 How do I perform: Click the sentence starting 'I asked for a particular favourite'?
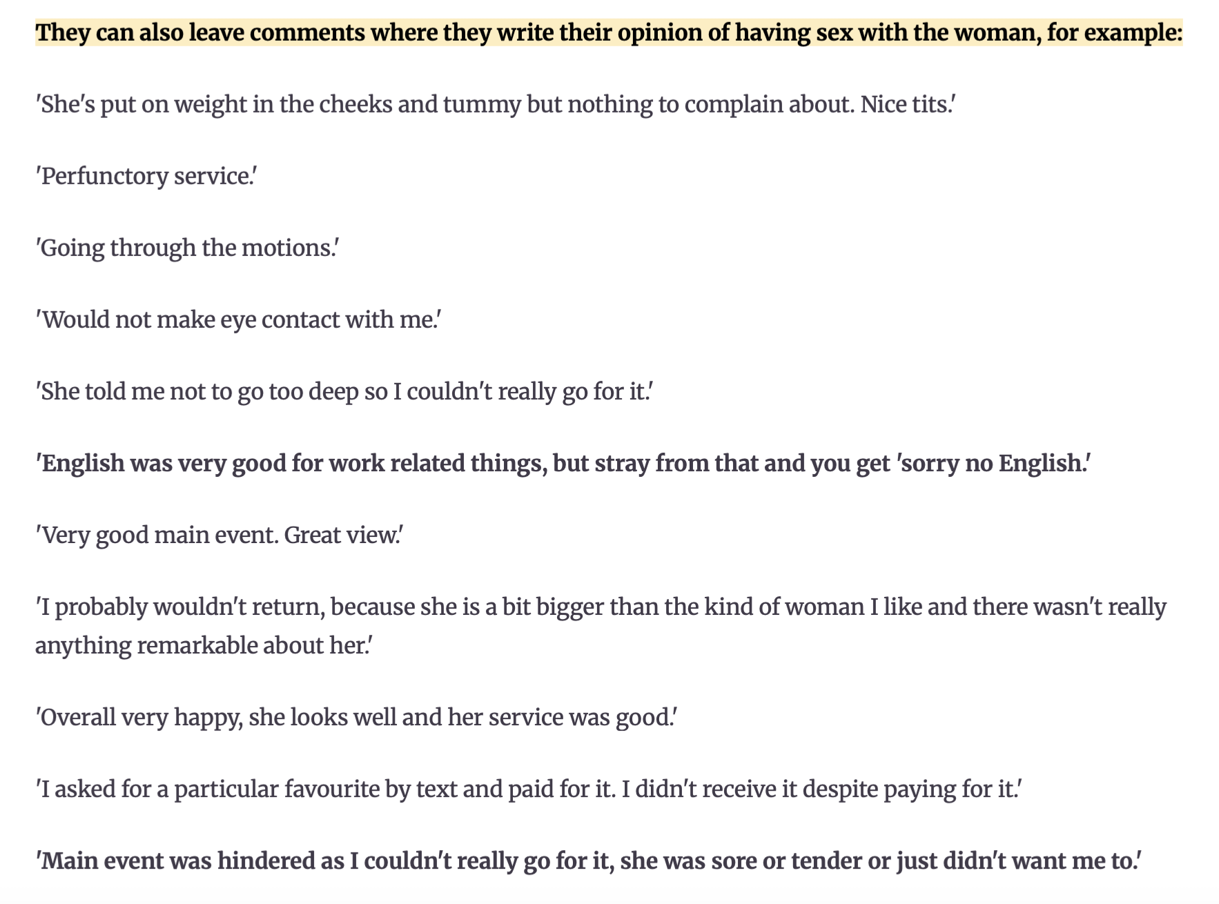coord(324,789)
